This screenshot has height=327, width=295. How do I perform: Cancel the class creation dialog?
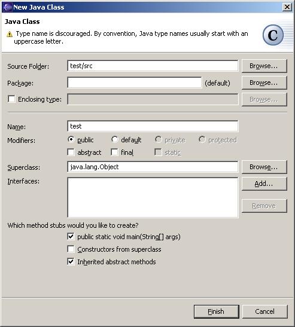[265, 311]
